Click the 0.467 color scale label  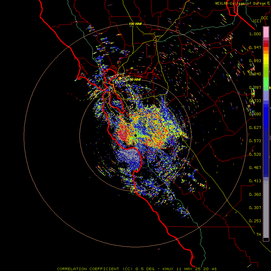pyautogui.click(x=255, y=167)
